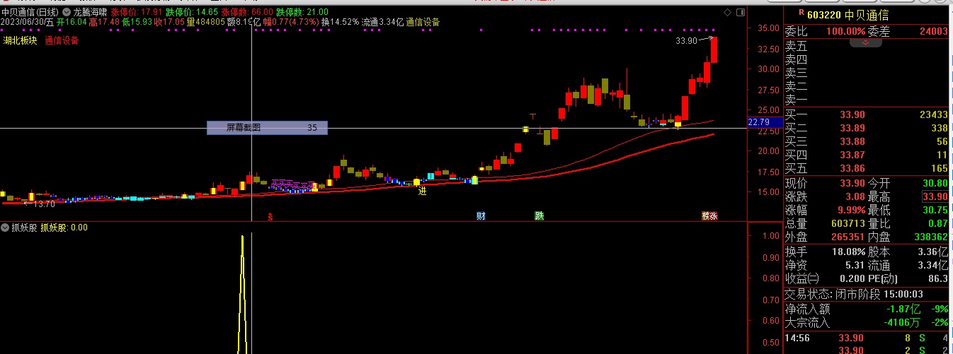Click the 净流入额 -1.87亿 row
The height and width of the screenshot is (354, 953).
[867, 309]
